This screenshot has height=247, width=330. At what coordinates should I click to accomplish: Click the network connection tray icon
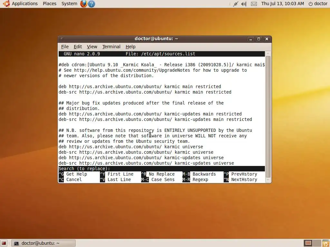point(236,4)
